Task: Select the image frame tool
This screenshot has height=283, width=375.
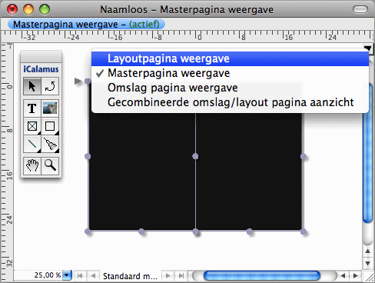Action: coord(50,108)
